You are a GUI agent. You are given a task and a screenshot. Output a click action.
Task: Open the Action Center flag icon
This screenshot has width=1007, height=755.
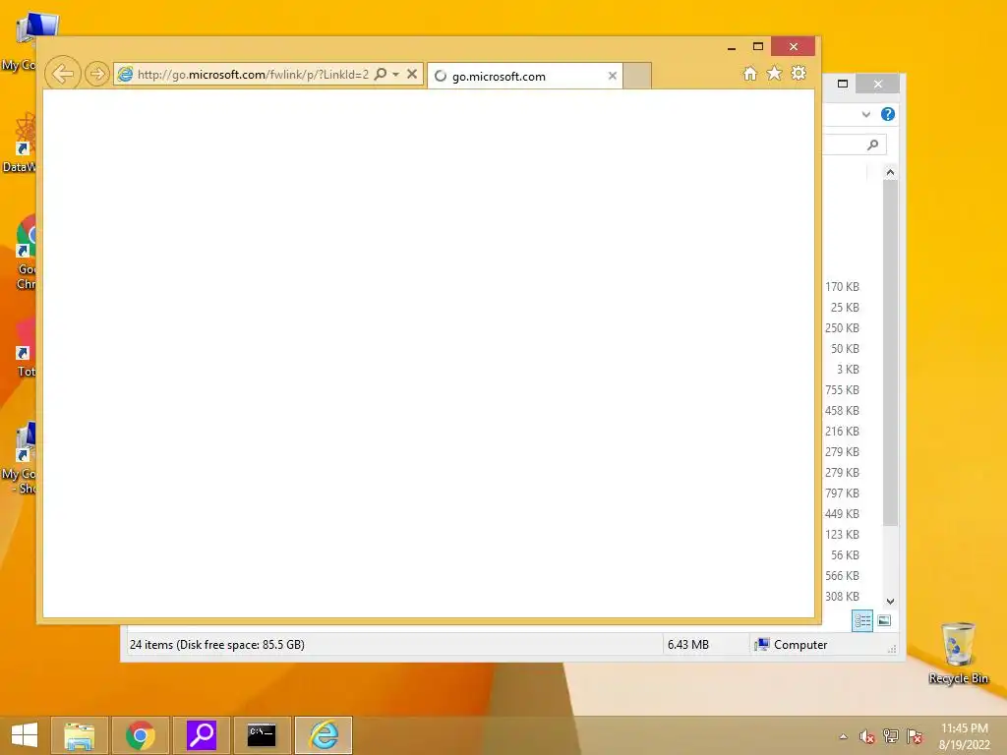point(915,736)
